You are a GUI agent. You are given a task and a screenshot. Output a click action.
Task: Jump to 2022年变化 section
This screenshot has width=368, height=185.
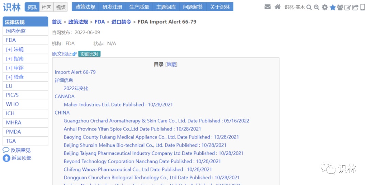pos(76,88)
